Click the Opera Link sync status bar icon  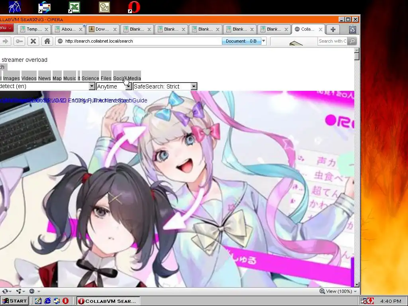pyautogui.click(x=5, y=291)
